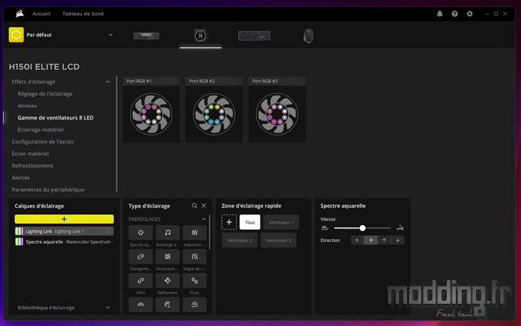Select the Ventilateur 2 zone
521x326 pixels.
coord(240,240)
